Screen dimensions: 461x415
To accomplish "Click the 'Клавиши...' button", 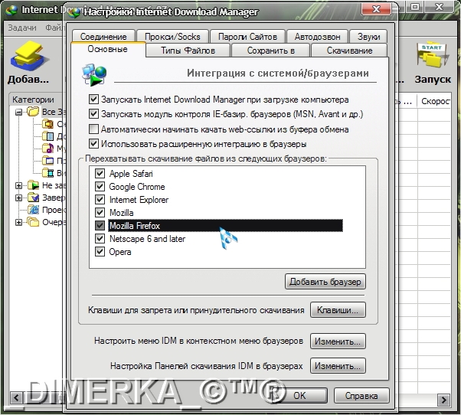I will [x=337, y=311].
